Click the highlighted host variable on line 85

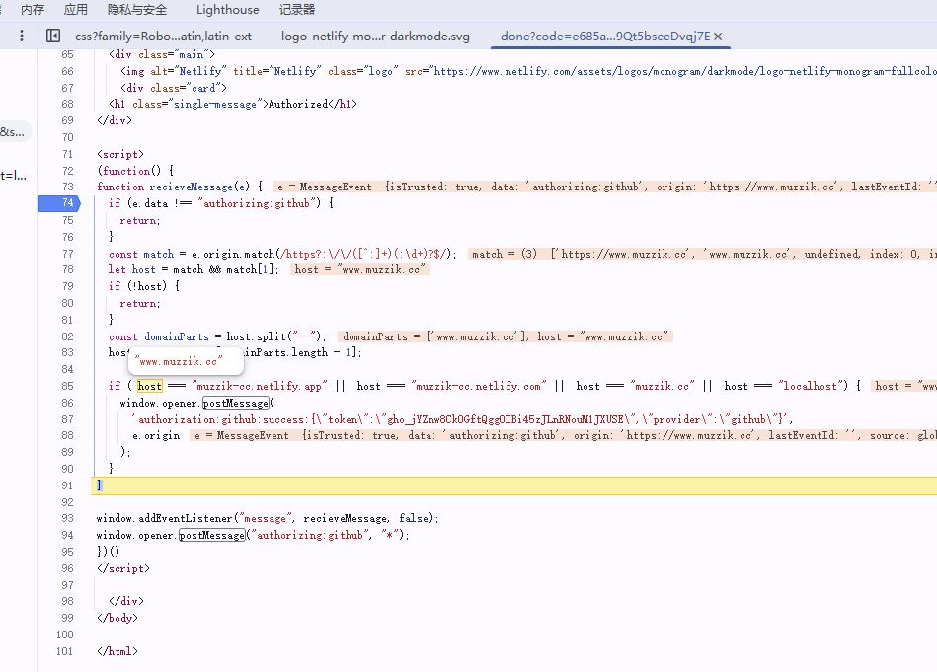(x=149, y=386)
